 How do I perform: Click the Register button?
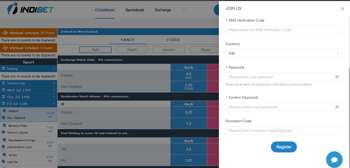(x=284, y=147)
